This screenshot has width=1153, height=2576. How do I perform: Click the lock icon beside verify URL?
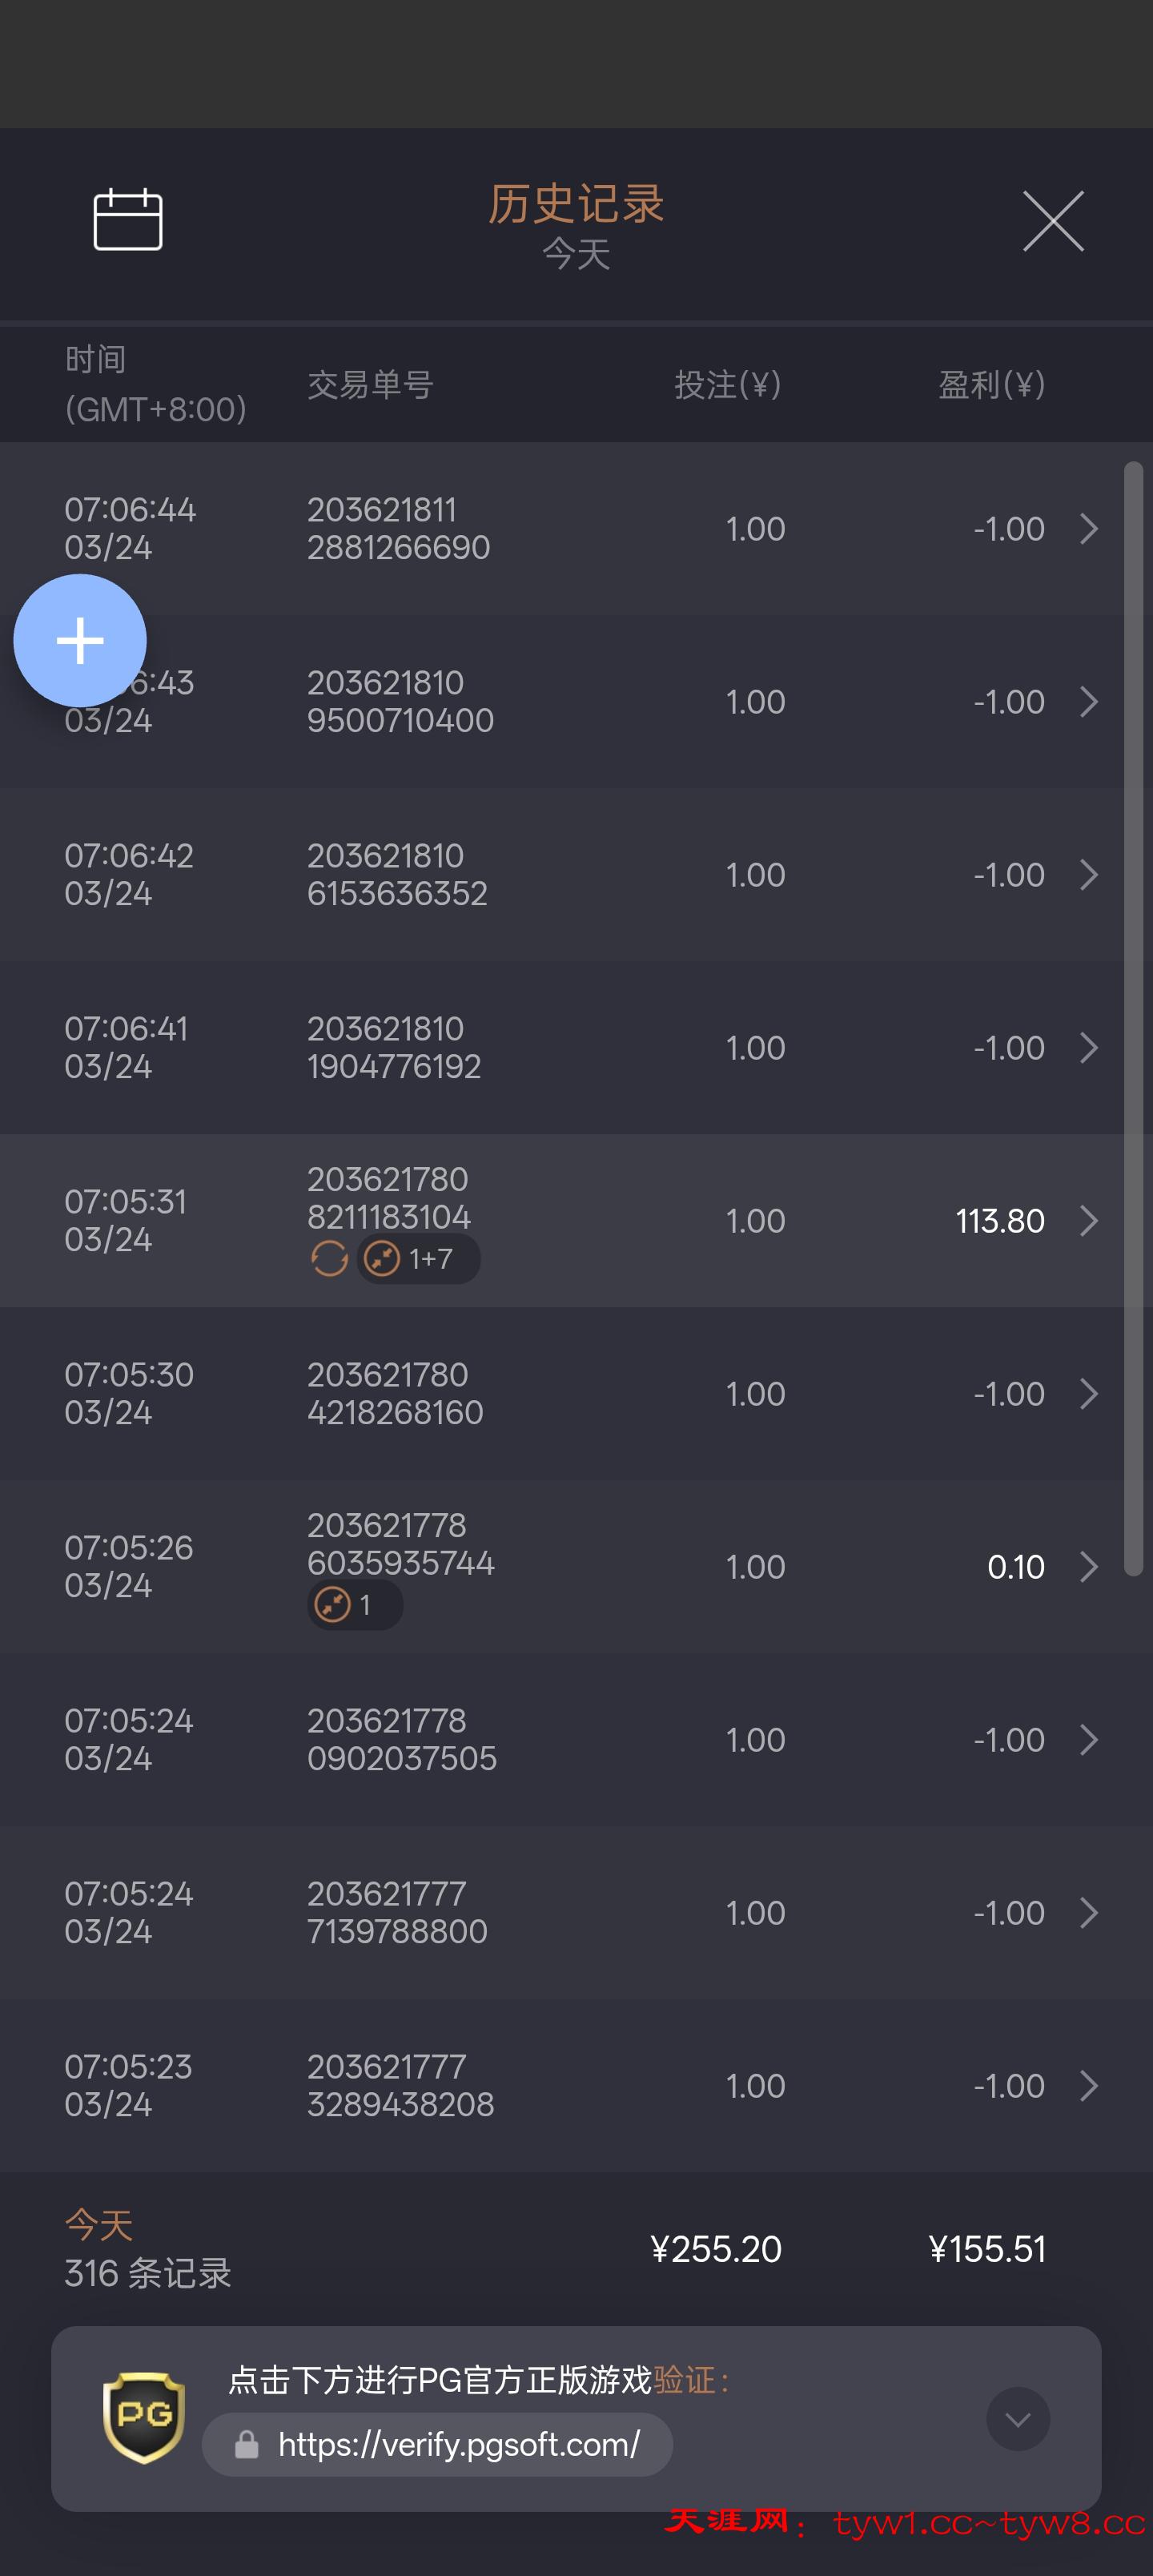coord(246,2445)
